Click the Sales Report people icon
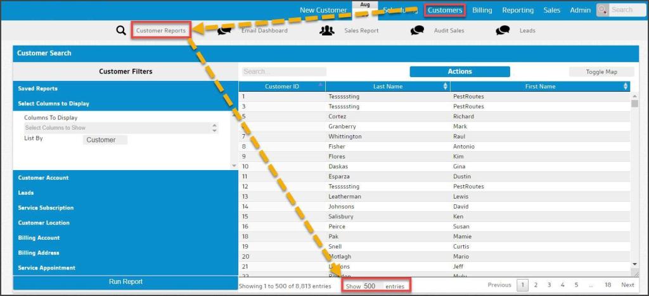649x296 pixels. tap(327, 30)
